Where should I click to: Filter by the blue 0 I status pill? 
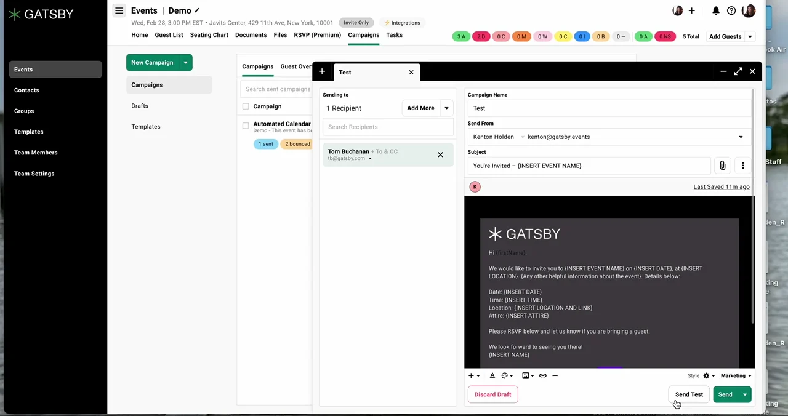(582, 37)
